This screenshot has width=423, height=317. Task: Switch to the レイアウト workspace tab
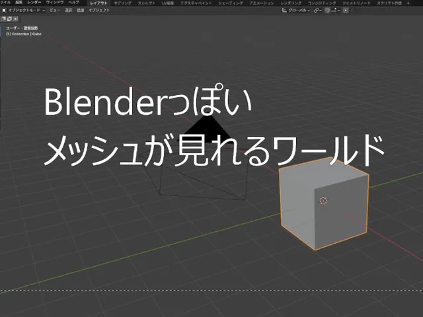tap(98, 3)
